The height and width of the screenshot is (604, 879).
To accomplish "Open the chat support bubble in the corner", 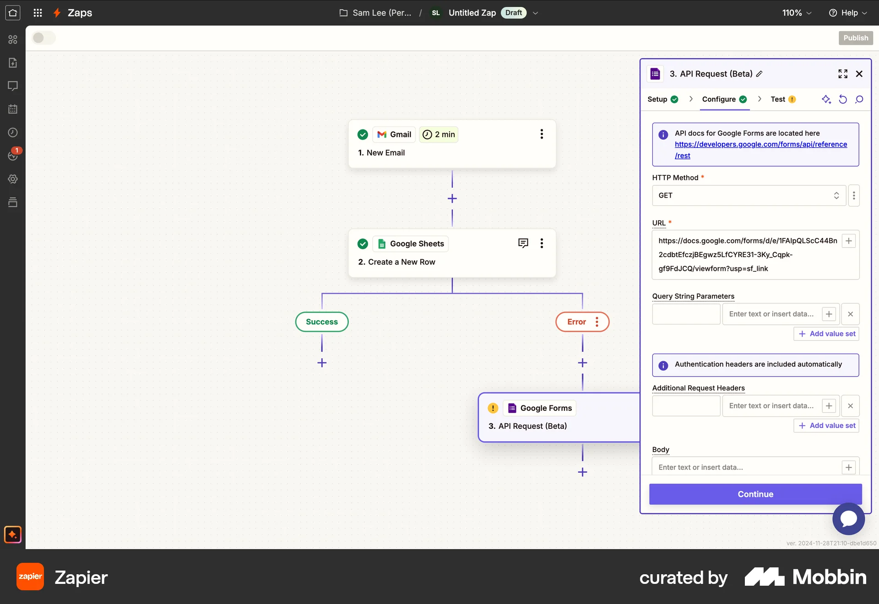I will click(x=848, y=519).
